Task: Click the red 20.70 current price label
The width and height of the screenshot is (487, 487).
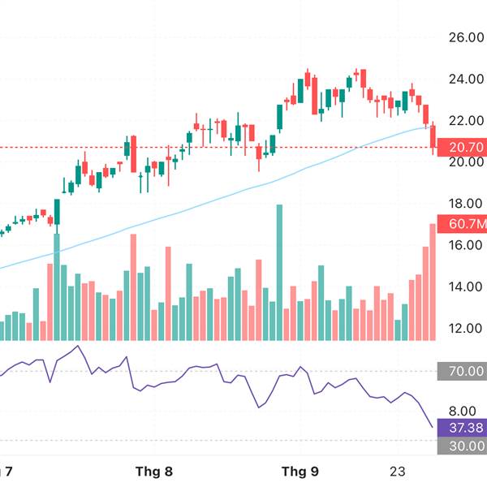Action: 461,148
